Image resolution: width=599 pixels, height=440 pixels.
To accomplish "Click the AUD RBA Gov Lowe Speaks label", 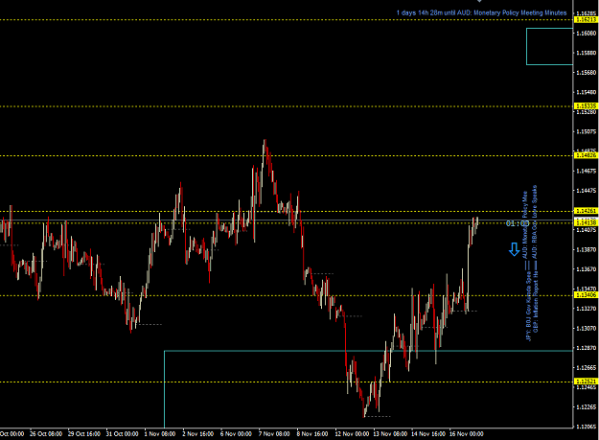I will click(535, 220).
